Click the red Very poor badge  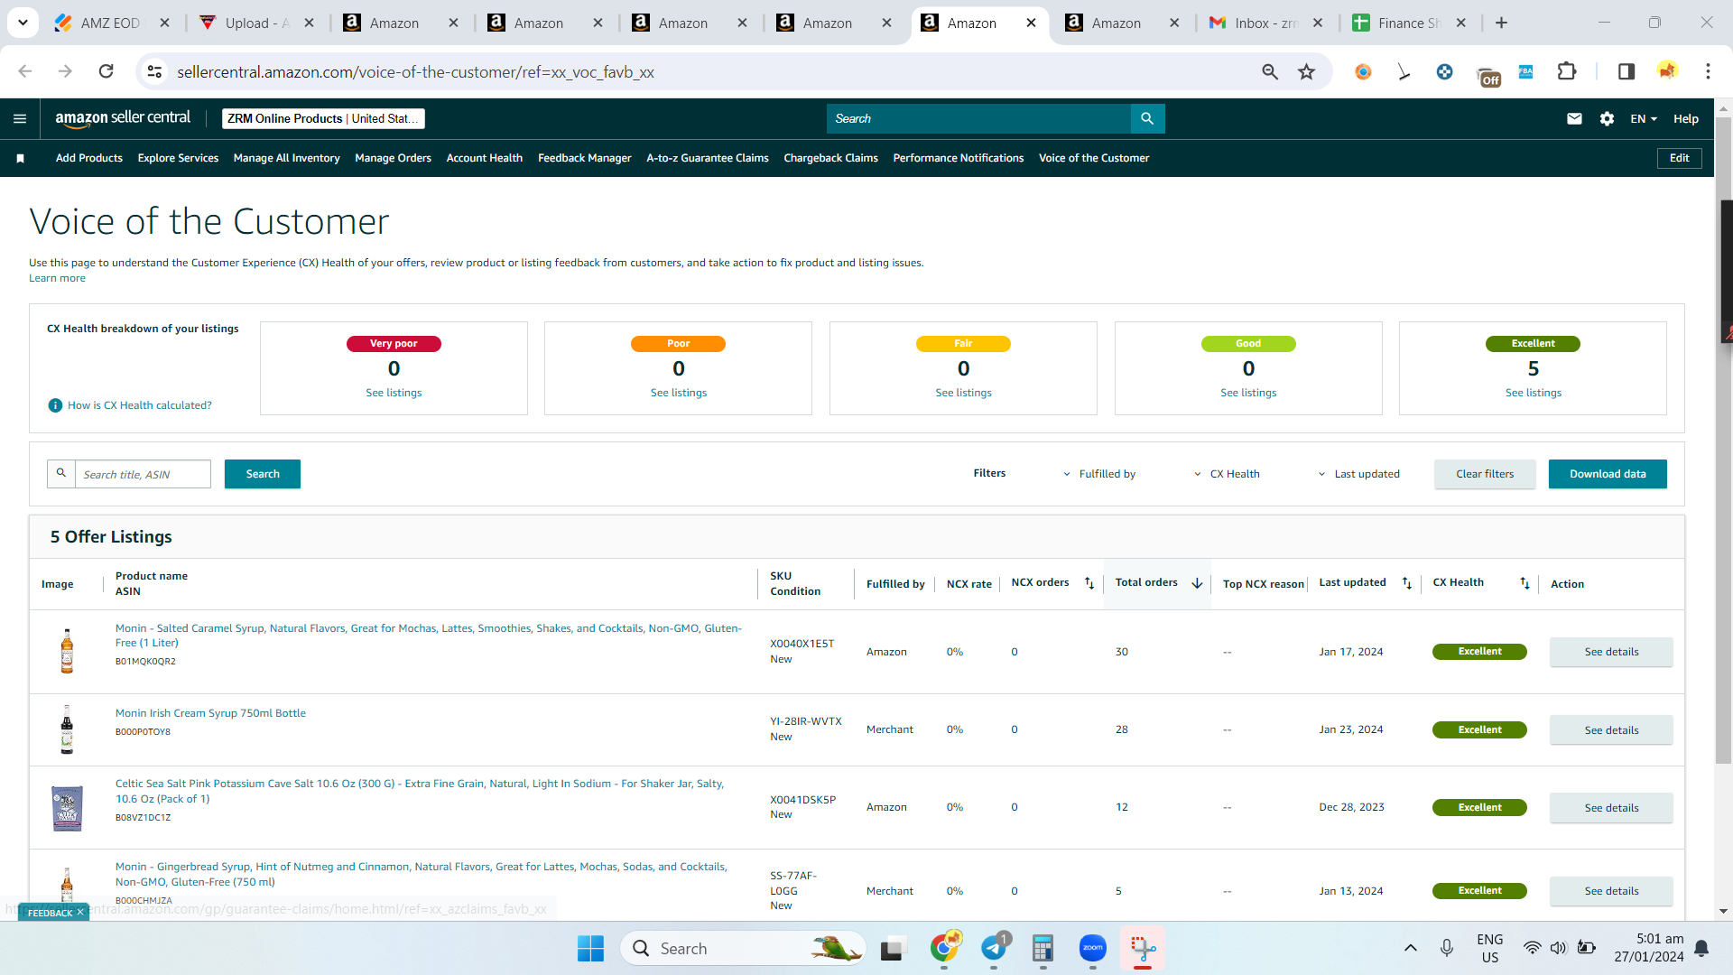point(394,343)
